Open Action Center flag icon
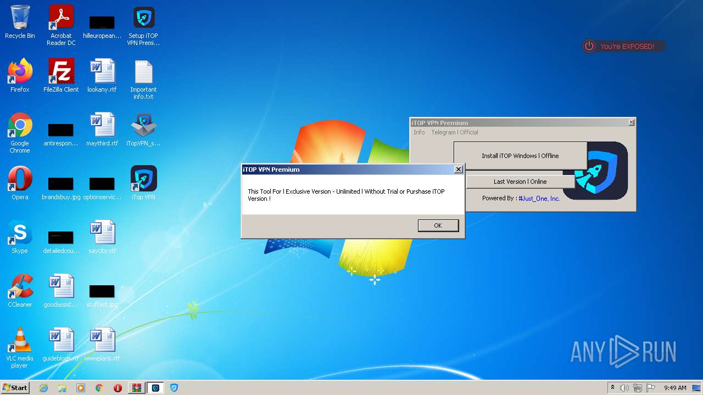703x395 pixels. click(651, 388)
